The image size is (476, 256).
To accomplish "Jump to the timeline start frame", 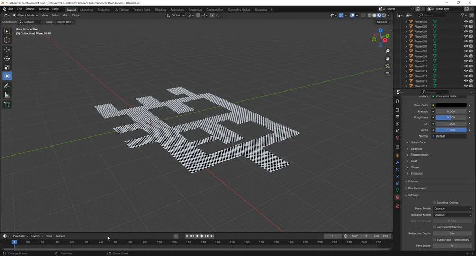I will 187,236.
